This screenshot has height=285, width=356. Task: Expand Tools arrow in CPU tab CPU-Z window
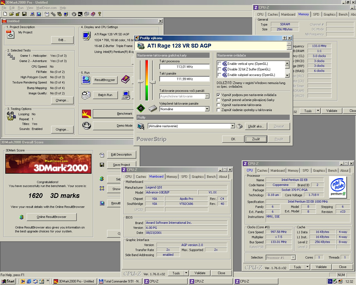point(307,267)
